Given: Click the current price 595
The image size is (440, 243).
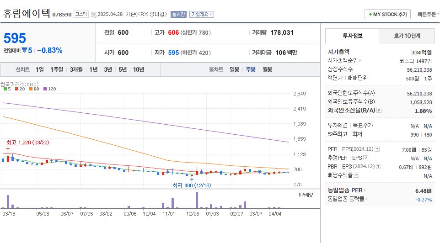Looking at the screenshot, I should coord(15,38).
